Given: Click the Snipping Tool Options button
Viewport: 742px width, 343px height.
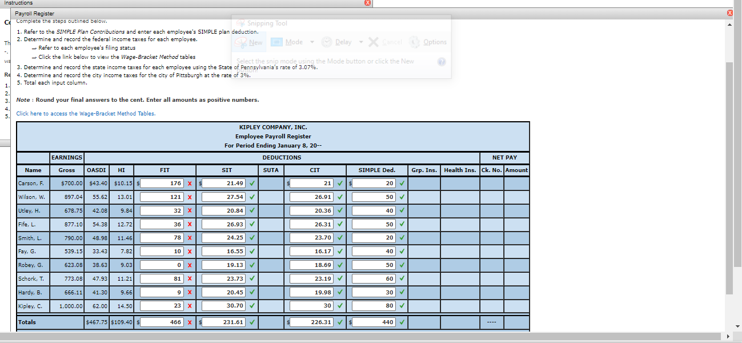Looking at the screenshot, I should point(429,42).
